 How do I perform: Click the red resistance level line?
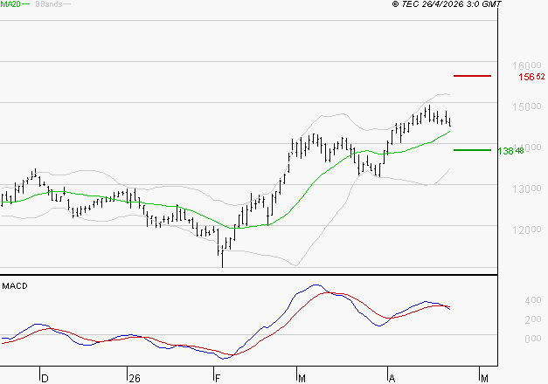point(472,76)
